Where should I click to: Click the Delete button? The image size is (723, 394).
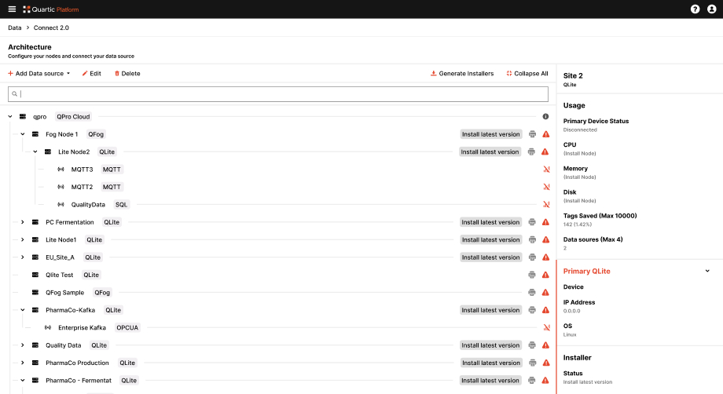pyautogui.click(x=127, y=74)
